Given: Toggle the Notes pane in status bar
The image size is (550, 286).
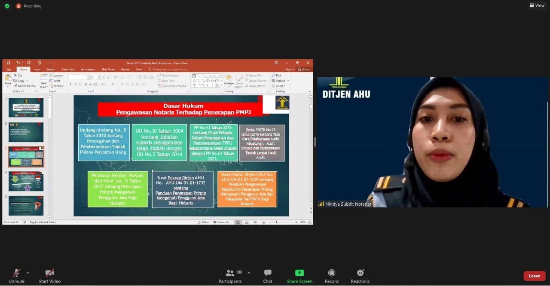Looking at the screenshot, I should [x=203, y=222].
